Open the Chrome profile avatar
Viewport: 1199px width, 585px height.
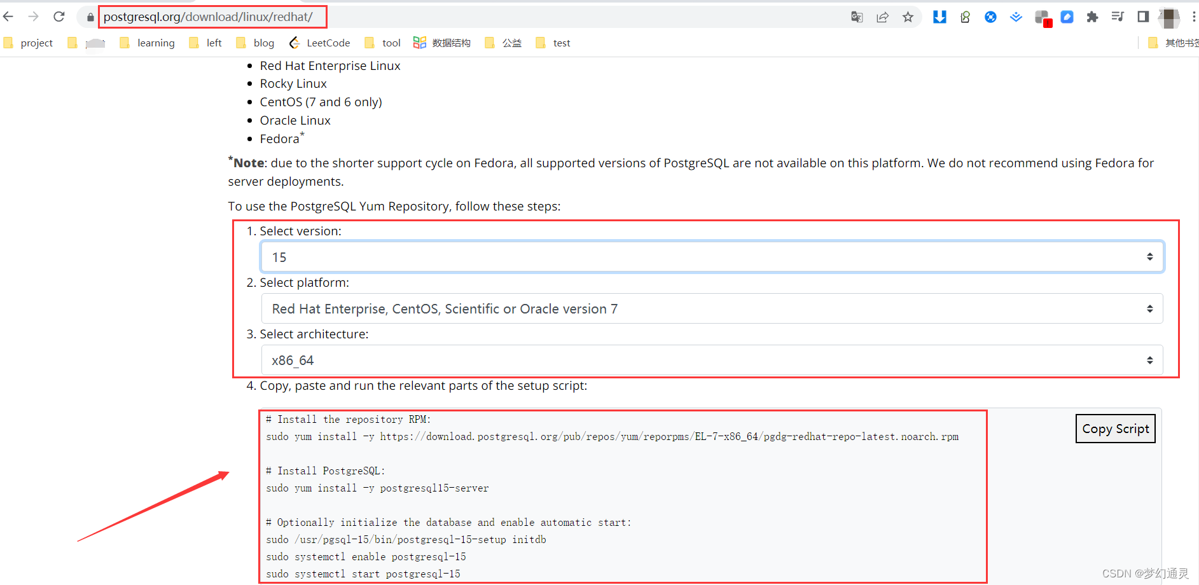click(1168, 17)
